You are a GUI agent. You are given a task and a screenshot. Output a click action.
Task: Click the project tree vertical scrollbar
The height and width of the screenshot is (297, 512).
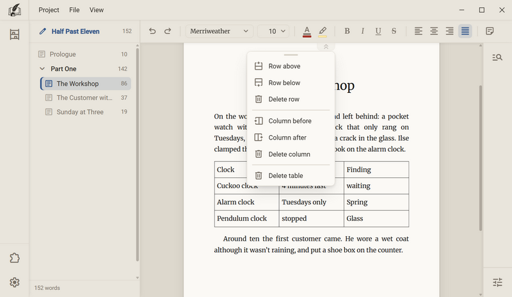(138, 154)
